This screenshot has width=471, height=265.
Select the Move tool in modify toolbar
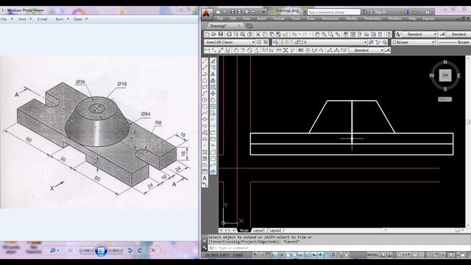[x=213, y=93]
